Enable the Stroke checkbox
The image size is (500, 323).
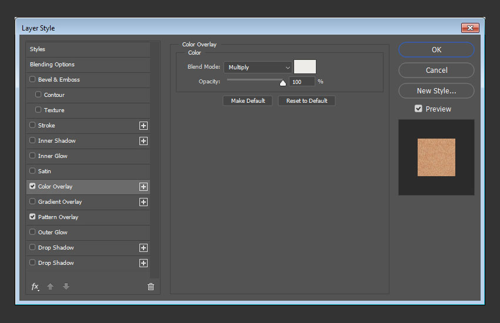point(32,125)
